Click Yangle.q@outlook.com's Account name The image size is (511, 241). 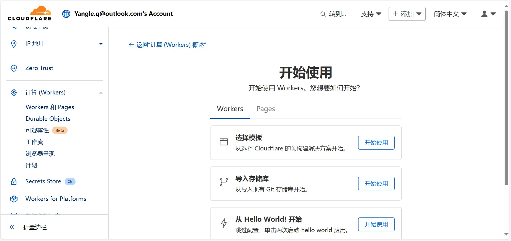[x=124, y=14]
